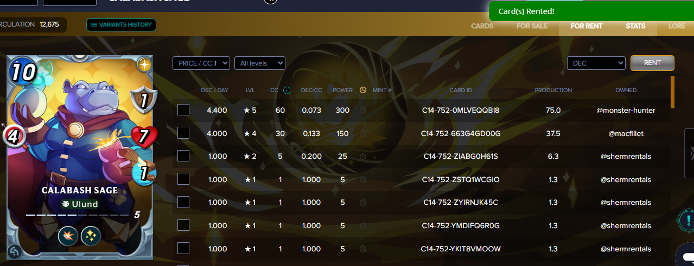Screen dimensions: 694x266
Task: Click the first ability icon on the card
Action: pos(68,236)
